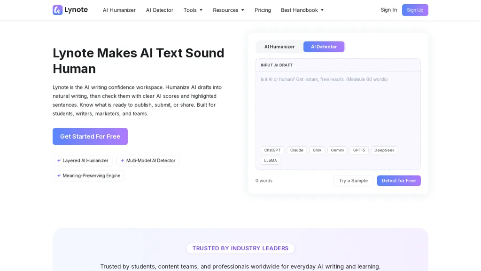The width and height of the screenshot is (481, 271).
Task: Click the '0 words' counter text
Action: [x=264, y=181]
